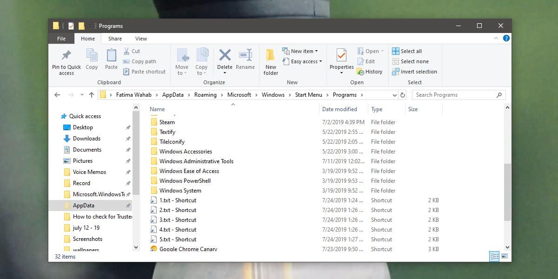The image size is (558, 279).
Task: Create a New folder
Action: [x=271, y=62]
